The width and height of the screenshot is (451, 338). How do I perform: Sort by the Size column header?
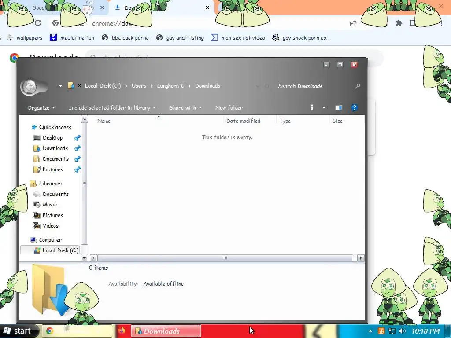(337, 121)
